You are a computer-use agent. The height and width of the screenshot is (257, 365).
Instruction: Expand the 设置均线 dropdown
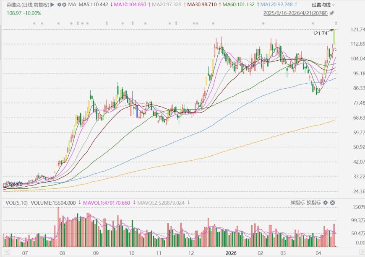click(x=323, y=5)
